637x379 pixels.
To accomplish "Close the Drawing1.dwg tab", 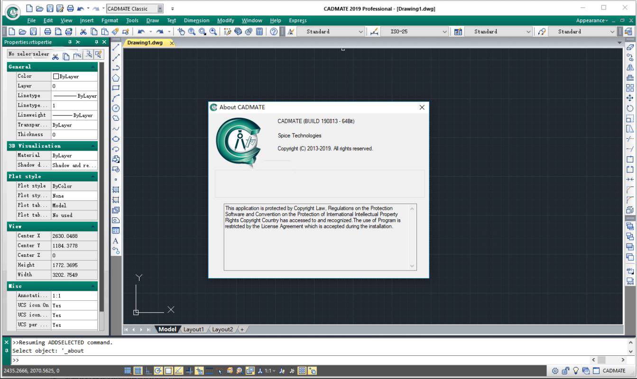I will click(172, 43).
